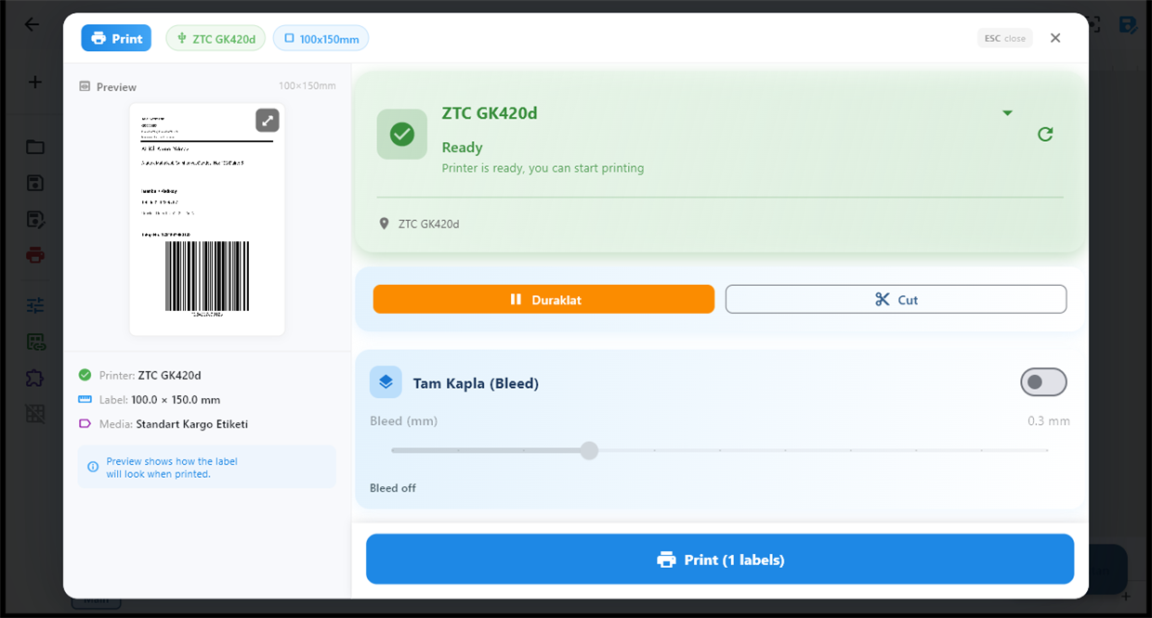Click the blue Print button in header
This screenshot has height=618, width=1152.
pos(116,38)
